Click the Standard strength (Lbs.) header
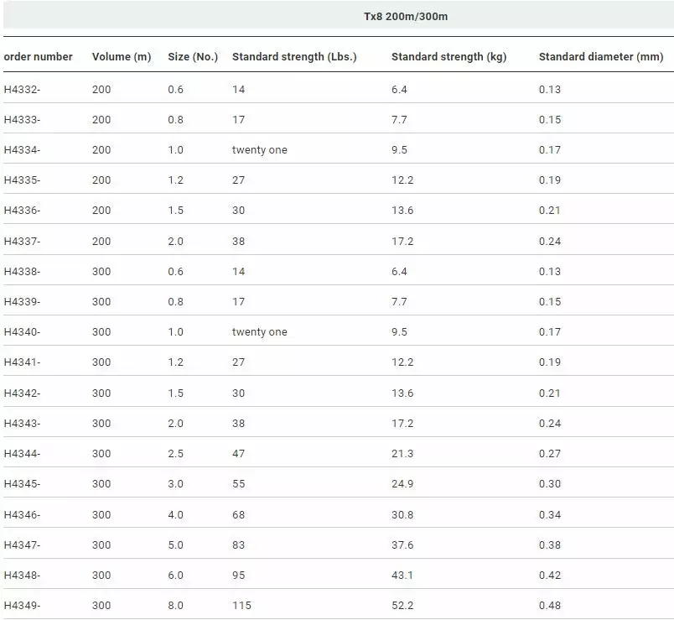This screenshot has width=674, height=620. (294, 57)
